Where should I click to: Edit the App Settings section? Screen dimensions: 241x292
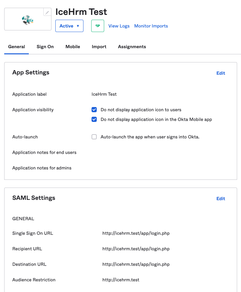(221, 73)
